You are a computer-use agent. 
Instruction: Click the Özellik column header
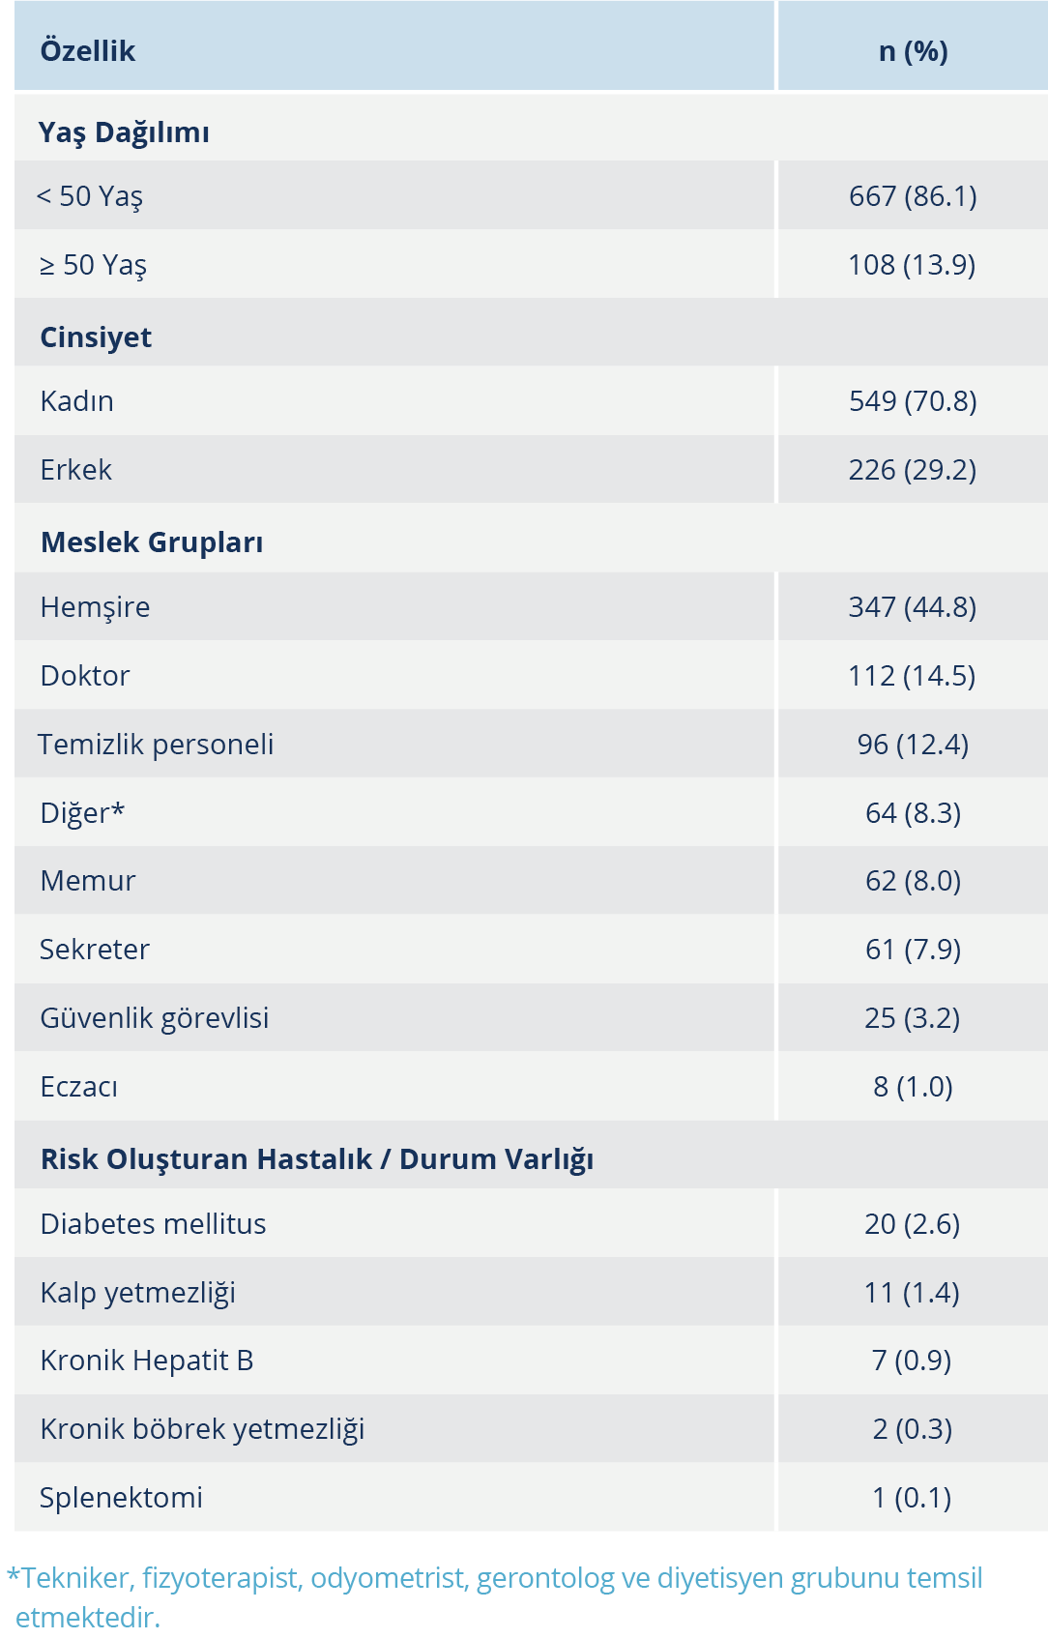tap(88, 51)
